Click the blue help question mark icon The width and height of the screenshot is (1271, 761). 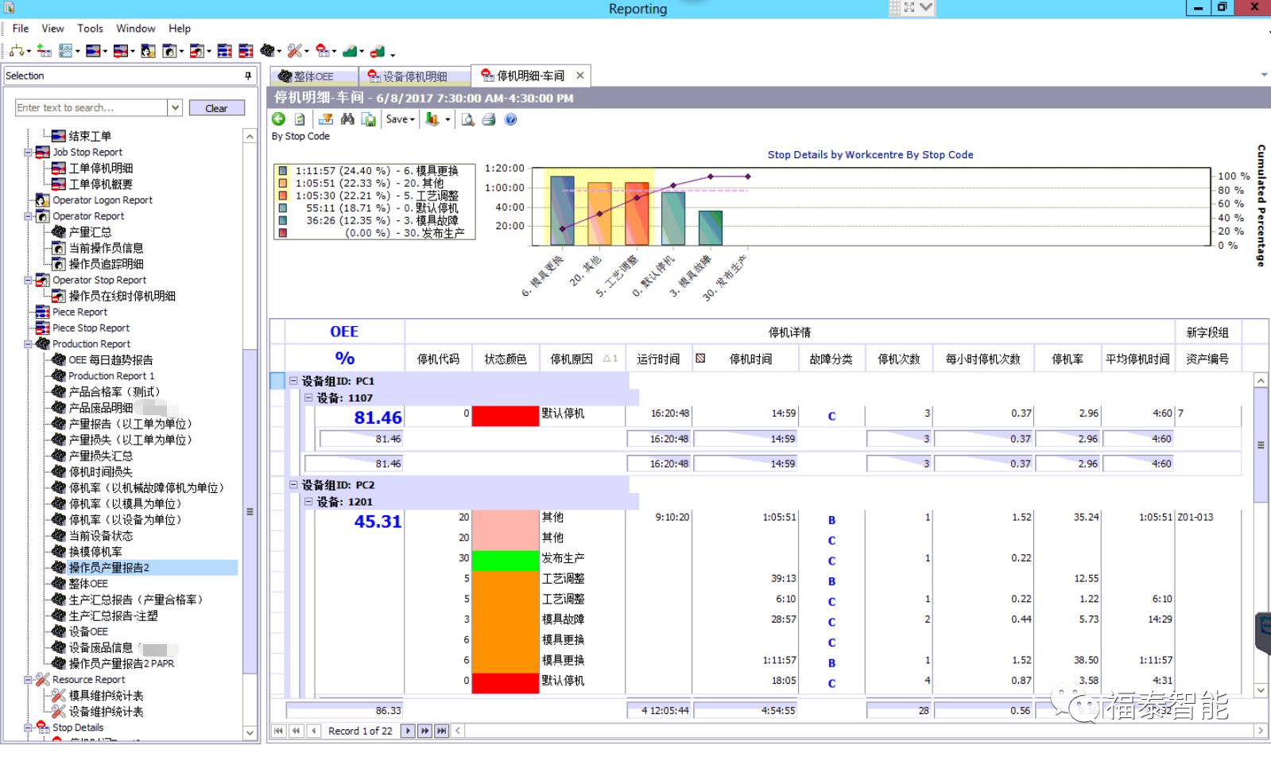[510, 119]
